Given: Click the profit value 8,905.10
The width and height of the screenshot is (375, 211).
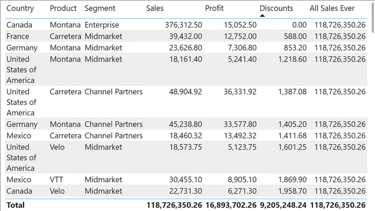Looking at the screenshot, I should coord(242,180).
